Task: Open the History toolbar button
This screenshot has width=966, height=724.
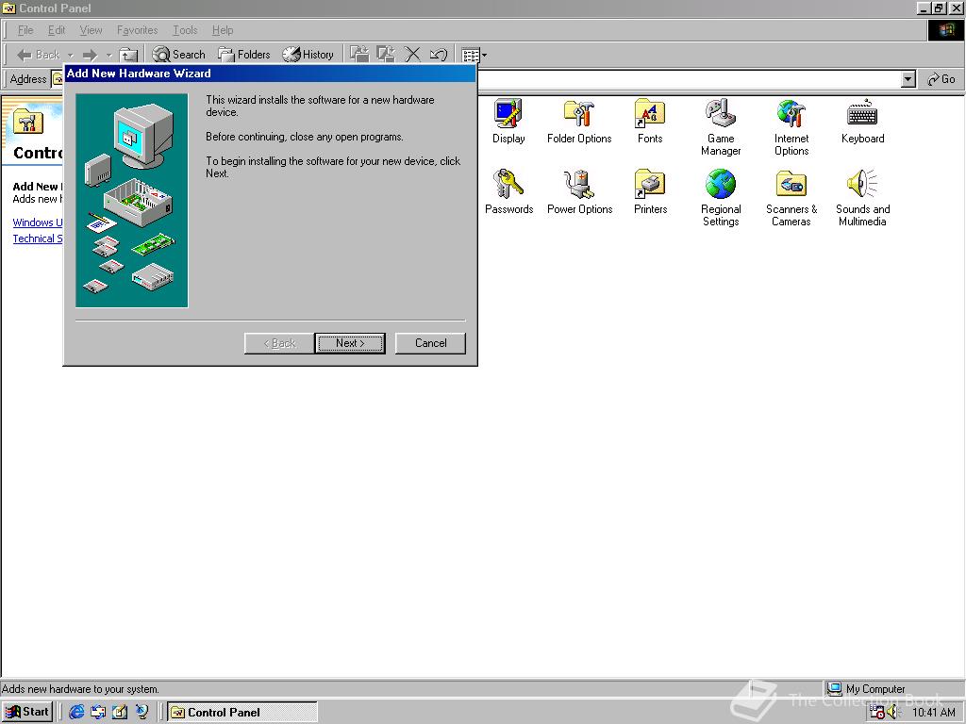Action: [x=308, y=55]
